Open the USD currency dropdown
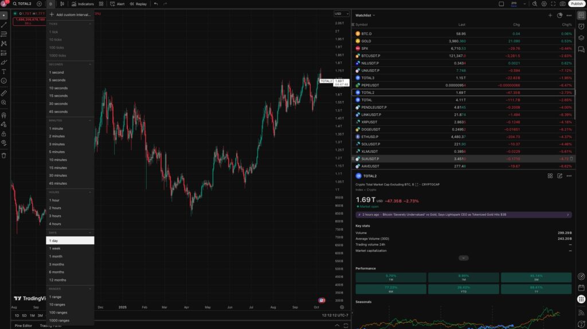This screenshot has height=329, width=587. (341, 14)
